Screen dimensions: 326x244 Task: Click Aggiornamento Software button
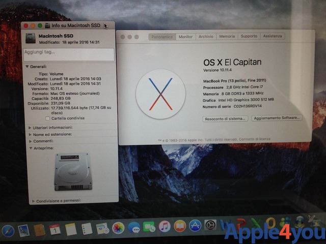tap(277, 118)
